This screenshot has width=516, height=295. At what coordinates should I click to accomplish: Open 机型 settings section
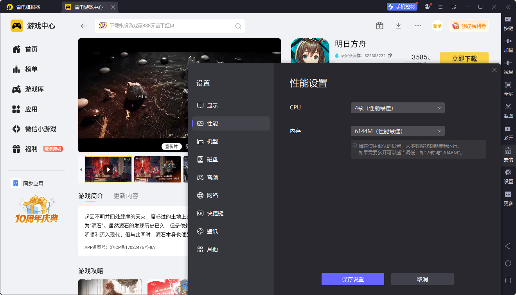tap(231, 141)
